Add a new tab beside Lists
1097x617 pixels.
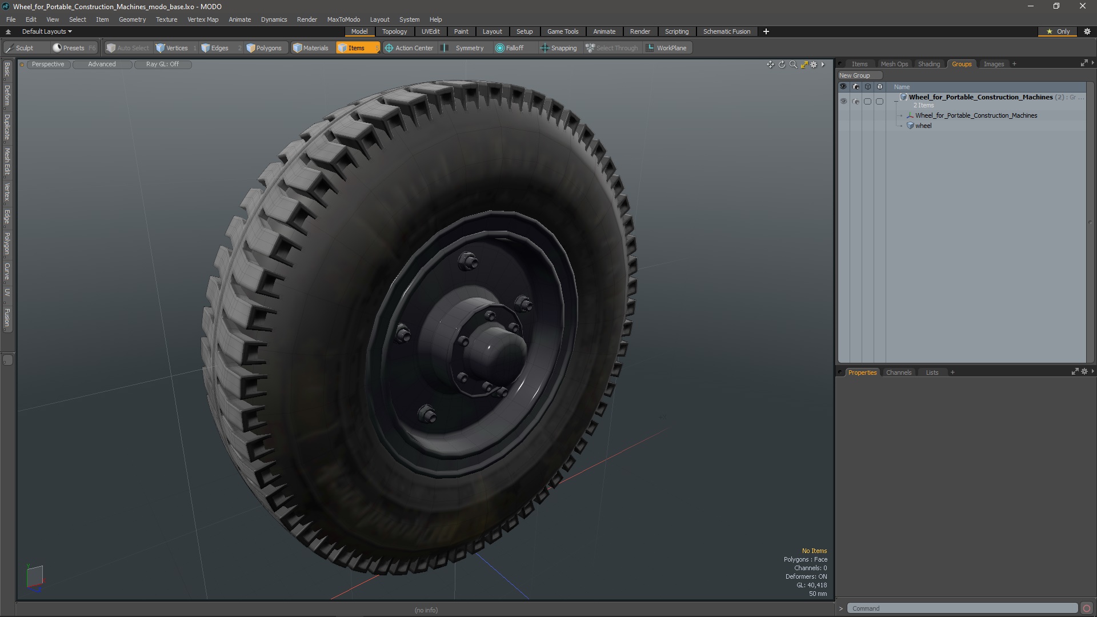click(952, 372)
